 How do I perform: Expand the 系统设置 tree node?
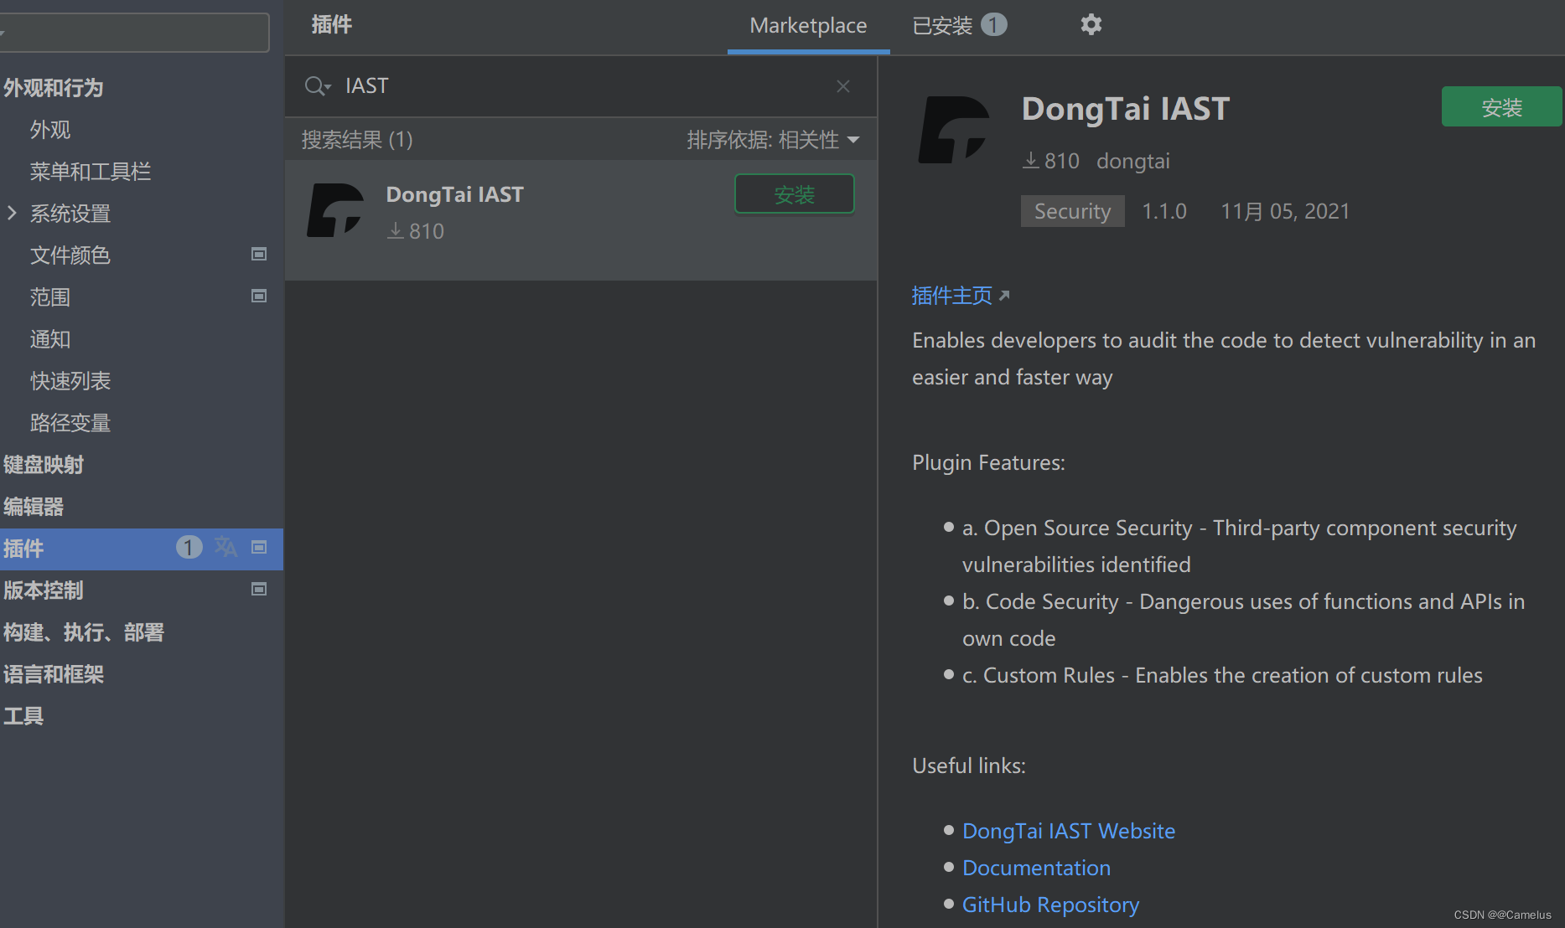tap(12, 213)
